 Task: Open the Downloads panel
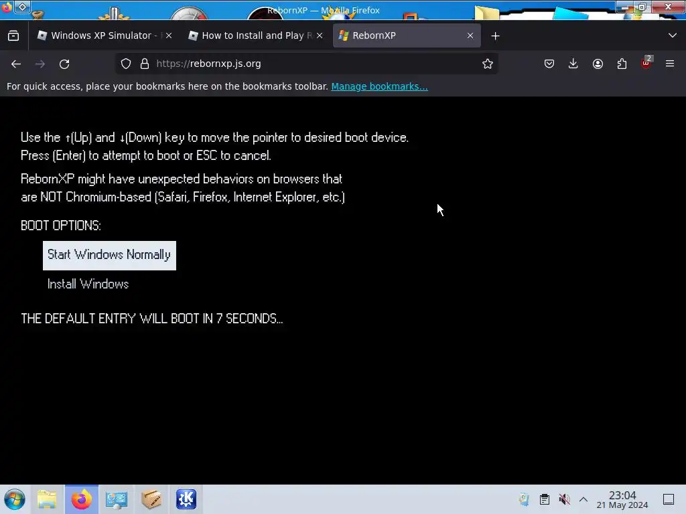pos(573,64)
